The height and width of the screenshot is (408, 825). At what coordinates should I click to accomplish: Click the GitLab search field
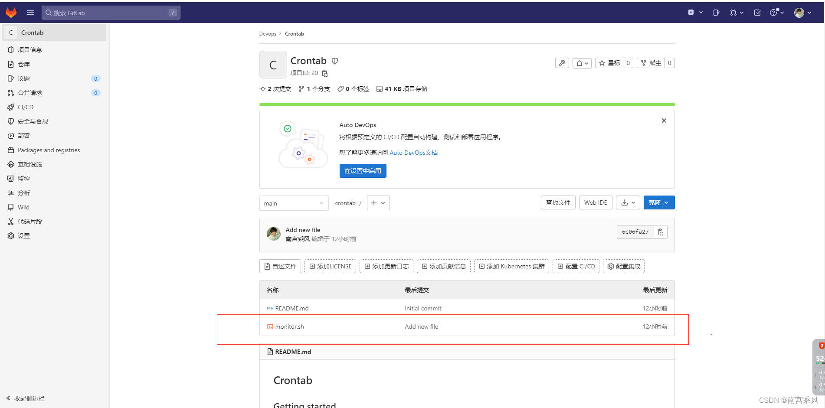111,13
